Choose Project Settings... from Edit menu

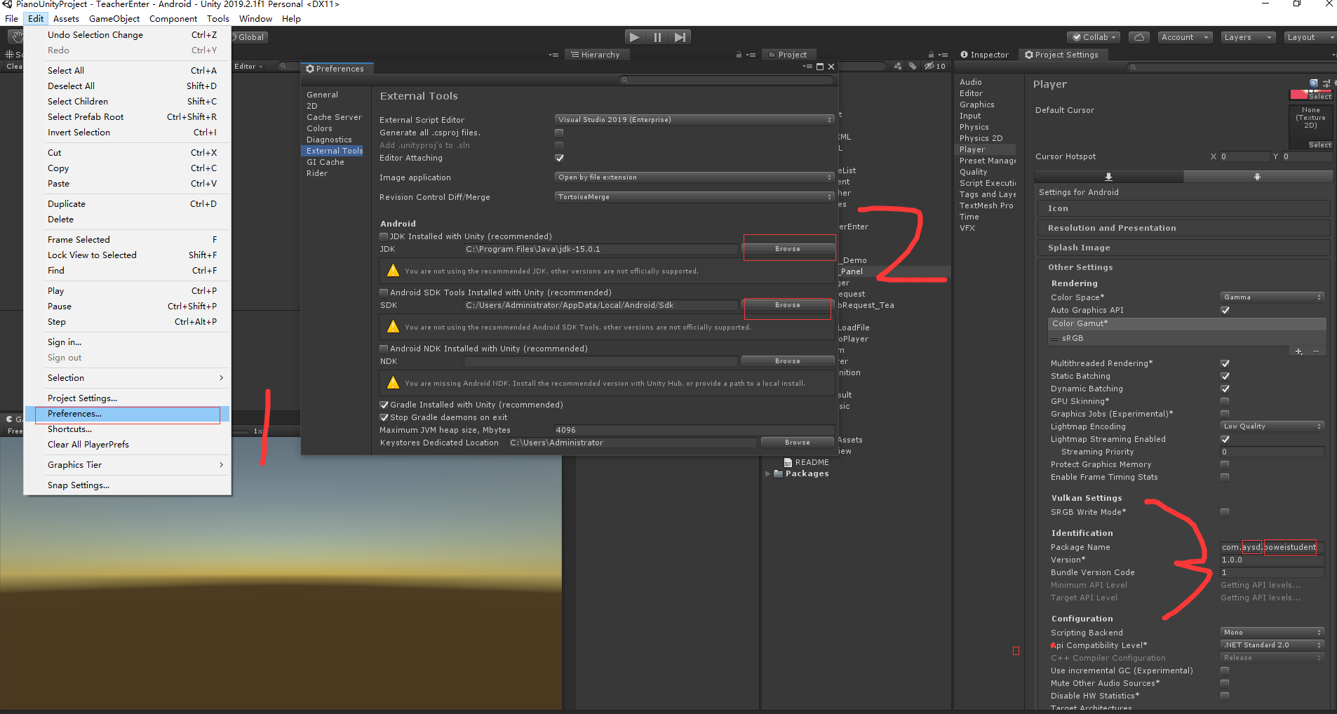[127, 398]
